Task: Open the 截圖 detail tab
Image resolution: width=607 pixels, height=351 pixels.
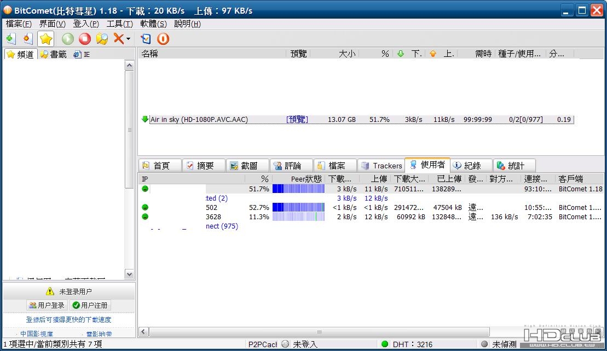Action: [x=247, y=166]
